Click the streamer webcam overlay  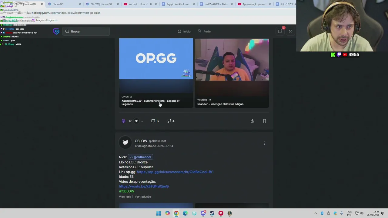[342, 26]
